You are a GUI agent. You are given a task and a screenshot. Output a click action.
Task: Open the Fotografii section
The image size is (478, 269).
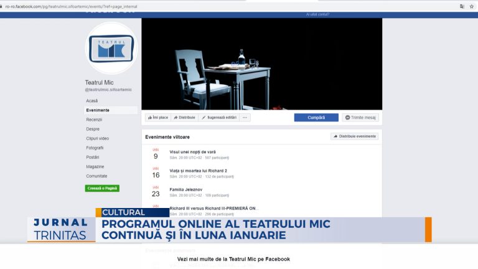(95, 148)
